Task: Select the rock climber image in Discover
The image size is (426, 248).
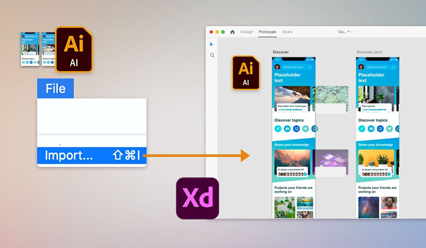Action: 292,94
